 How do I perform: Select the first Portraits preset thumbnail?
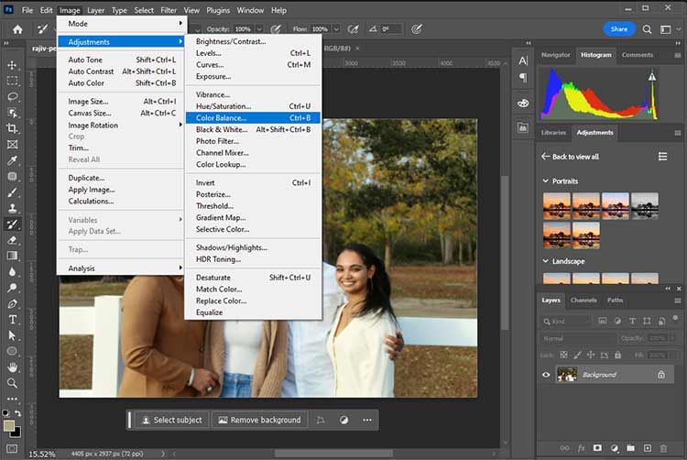point(556,206)
